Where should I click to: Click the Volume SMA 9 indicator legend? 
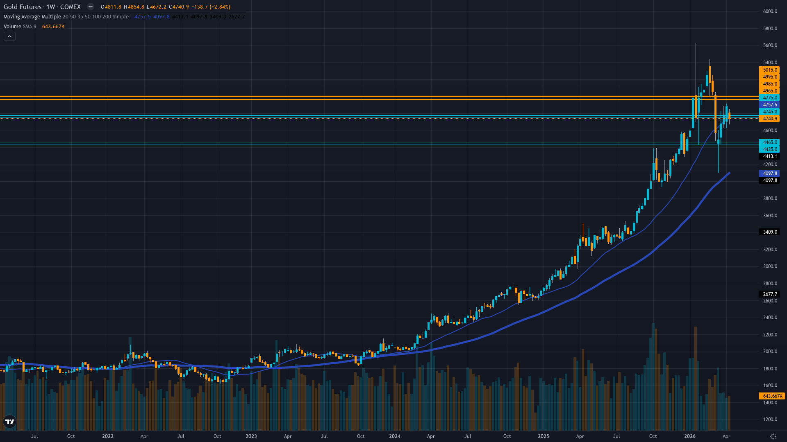[x=20, y=27]
